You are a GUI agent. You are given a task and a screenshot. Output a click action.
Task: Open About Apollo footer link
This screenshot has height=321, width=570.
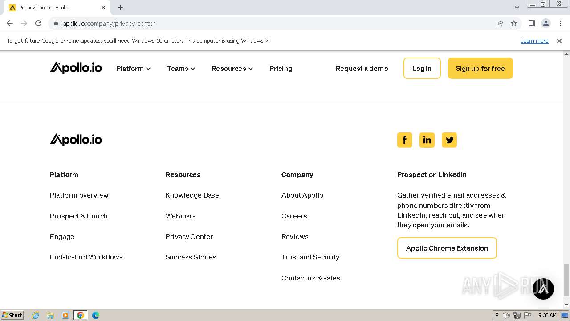point(302,195)
